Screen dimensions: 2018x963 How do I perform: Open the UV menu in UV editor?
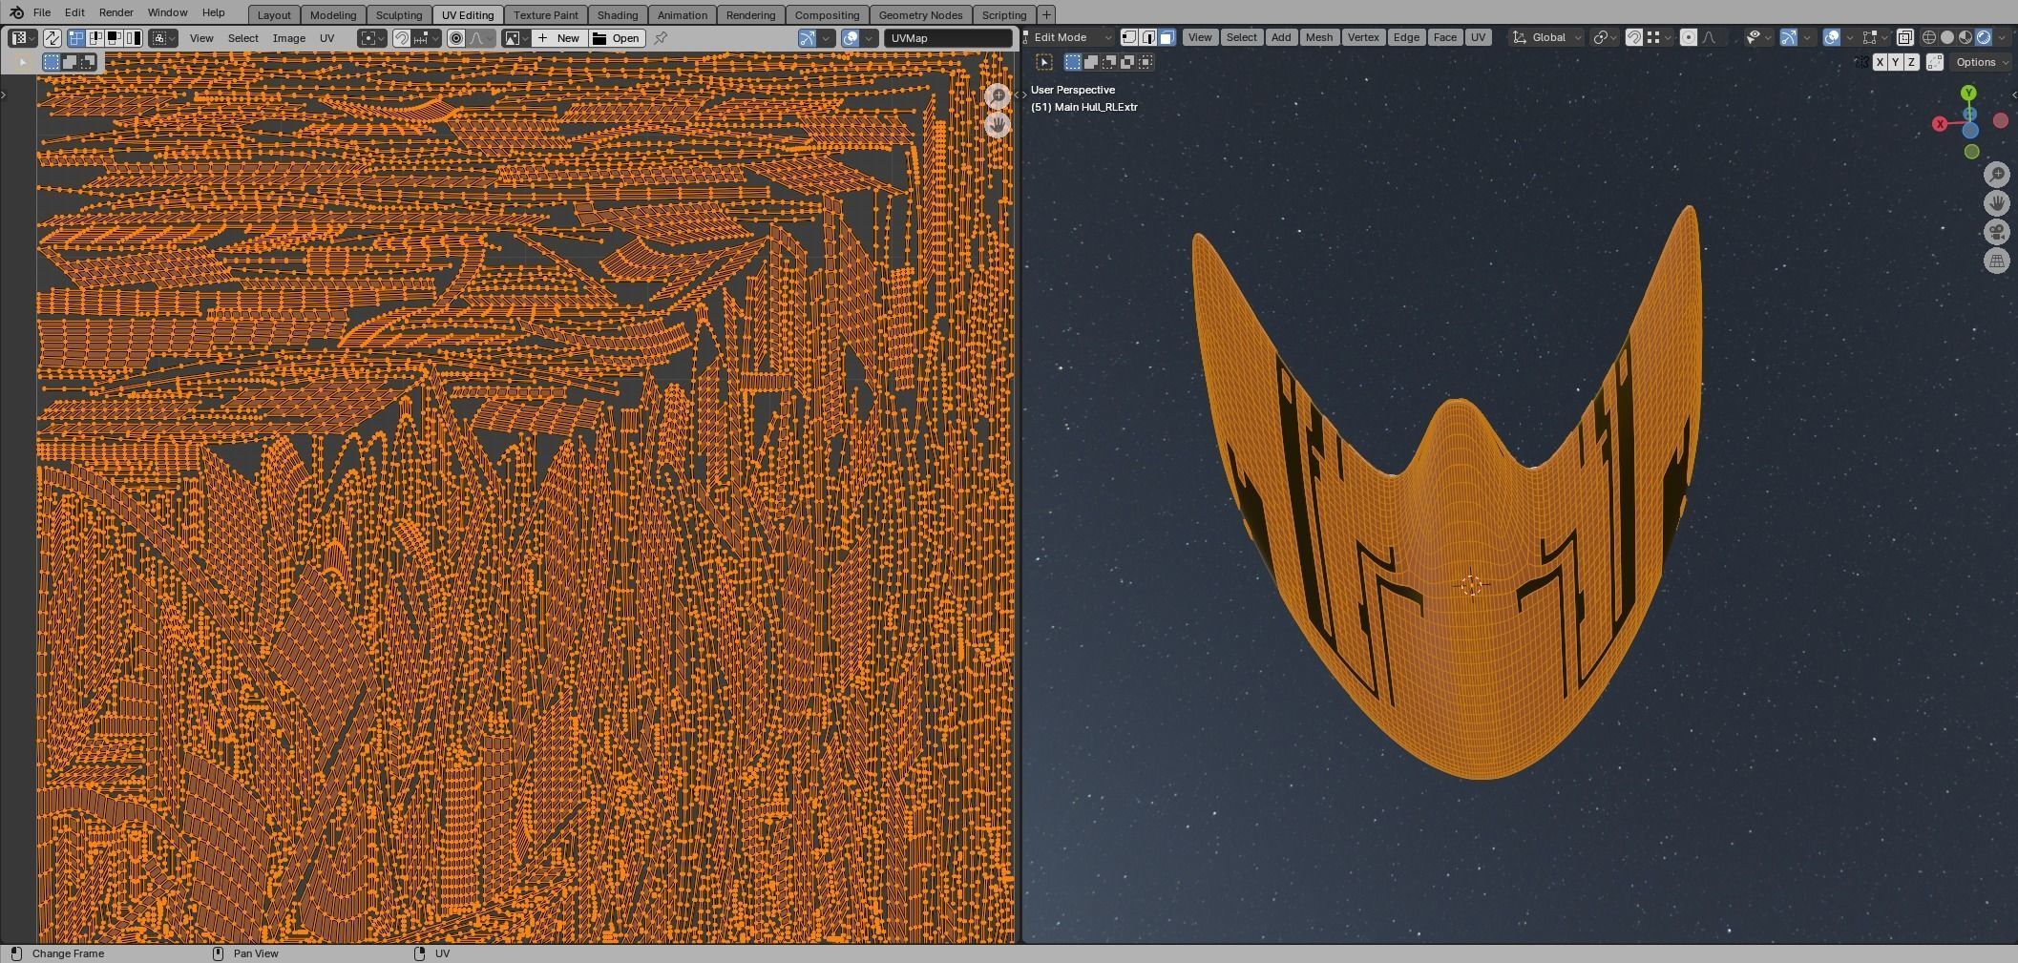coord(327,38)
